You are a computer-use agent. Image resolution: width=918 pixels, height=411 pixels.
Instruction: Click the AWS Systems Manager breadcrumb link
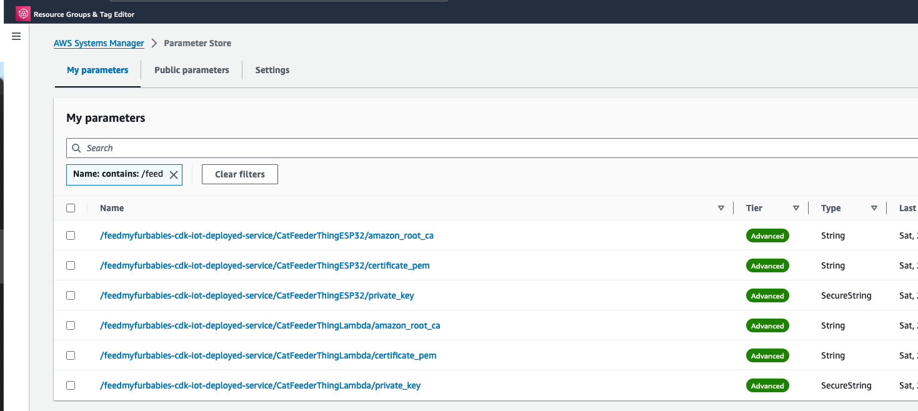99,43
